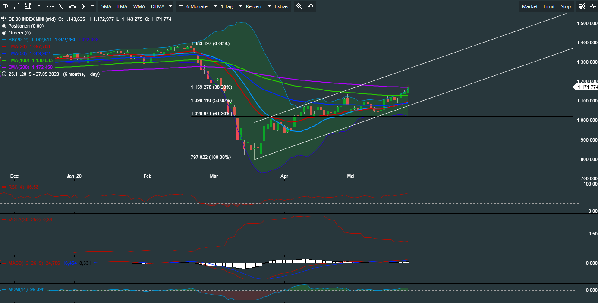Click the Apr label on time axis
This screenshot has width=598, height=303.
[x=284, y=176]
